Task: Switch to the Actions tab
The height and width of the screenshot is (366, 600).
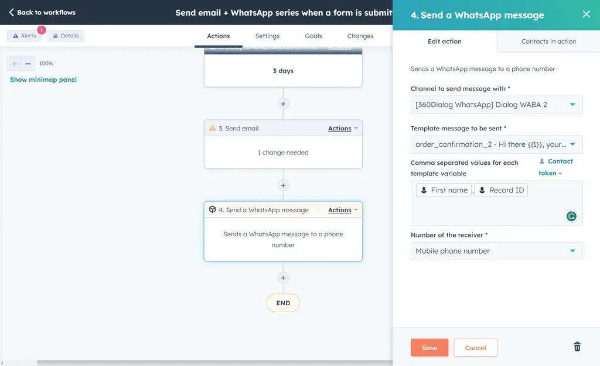Action: 219,36
